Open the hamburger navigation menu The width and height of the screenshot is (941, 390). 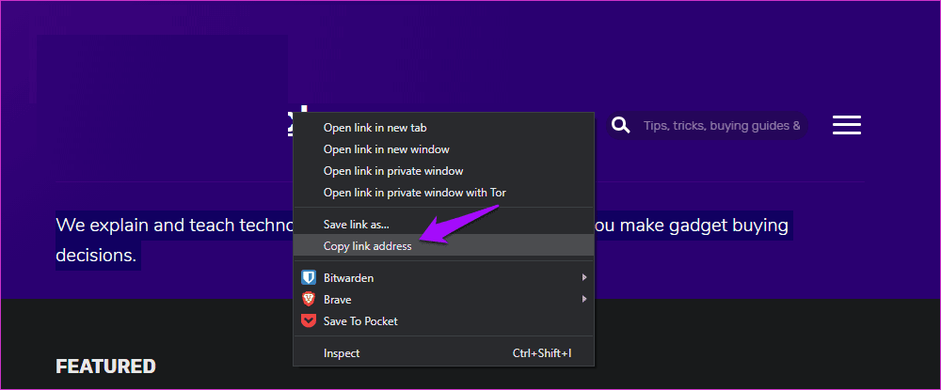(847, 125)
